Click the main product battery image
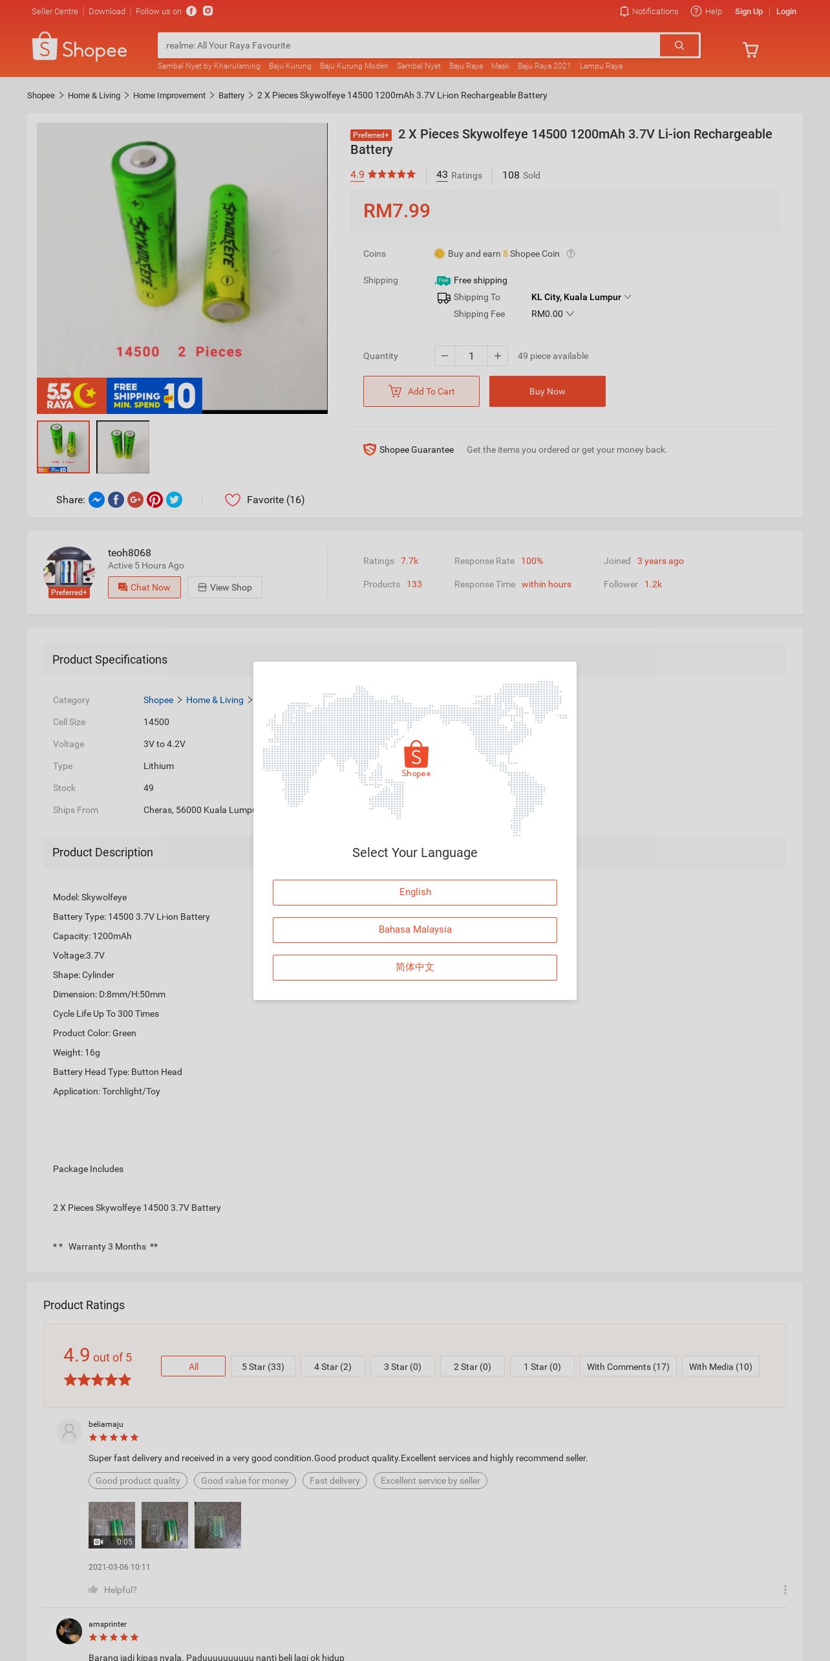The image size is (830, 1661). (x=182, y=268)
